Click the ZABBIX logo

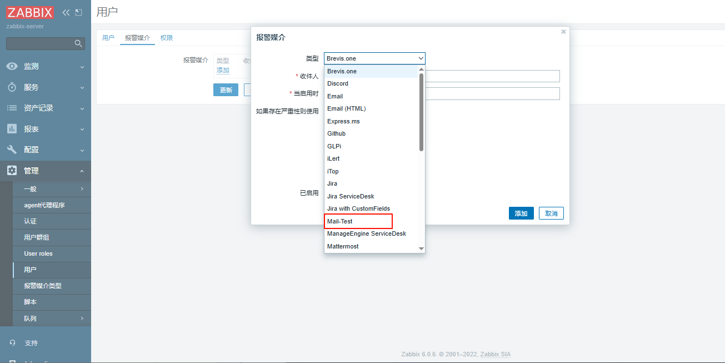(x=30, y=12)
